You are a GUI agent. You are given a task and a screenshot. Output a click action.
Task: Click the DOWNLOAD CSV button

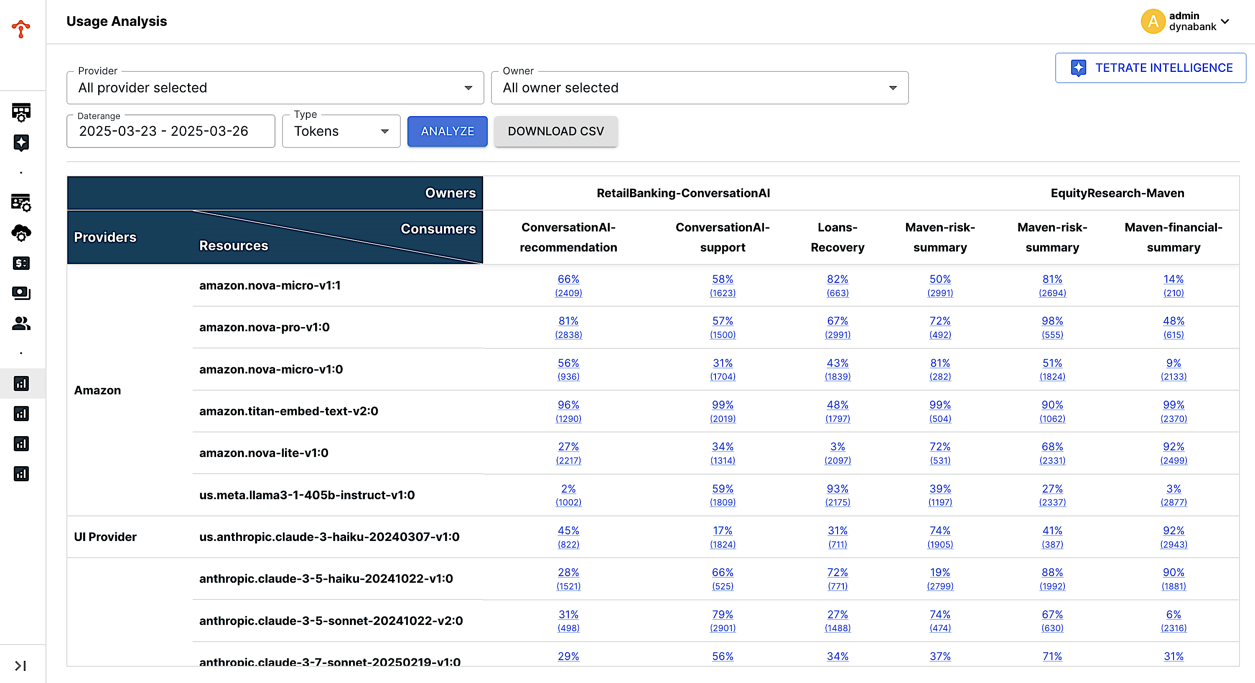tap(555, 131)
